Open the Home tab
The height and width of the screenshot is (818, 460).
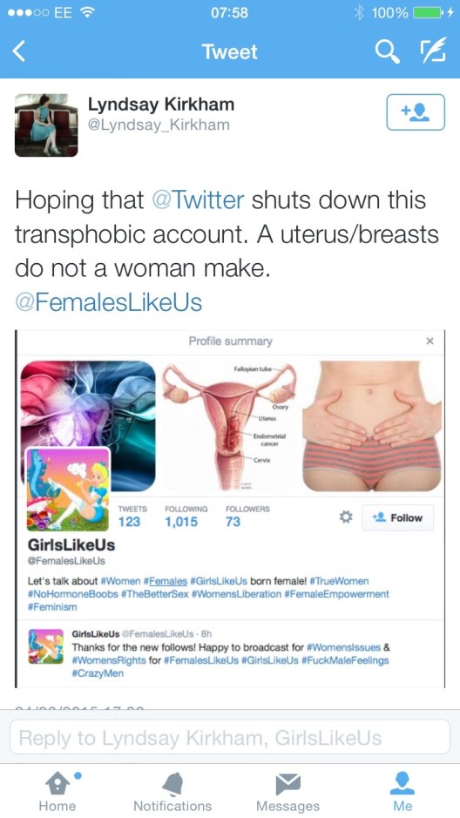point(57,792)
